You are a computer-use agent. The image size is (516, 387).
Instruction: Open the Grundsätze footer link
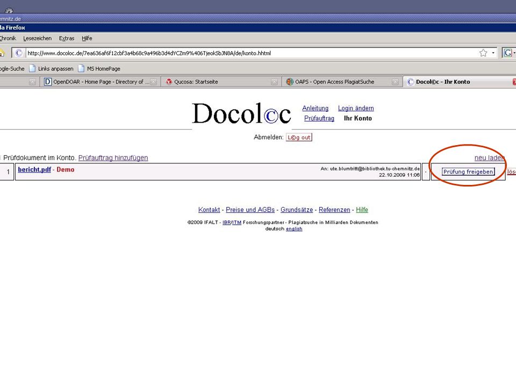[297, 210]
